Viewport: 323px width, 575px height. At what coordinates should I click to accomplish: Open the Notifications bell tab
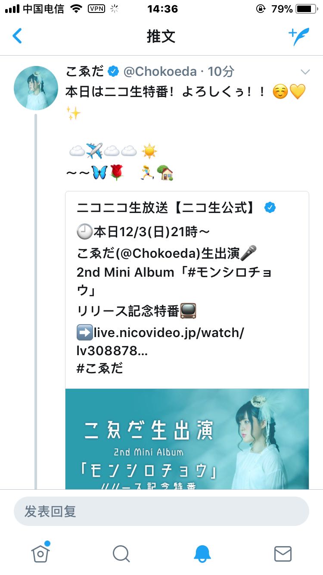(202, 553)
